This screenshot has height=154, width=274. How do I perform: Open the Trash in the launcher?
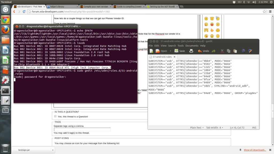pos(5,148)
